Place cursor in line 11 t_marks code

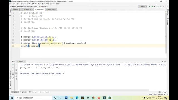click(x=53, y=43)
